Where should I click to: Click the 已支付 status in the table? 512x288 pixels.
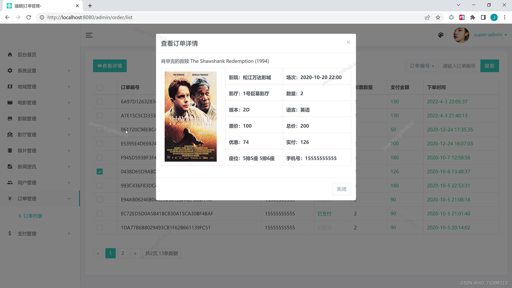(x=325, y=214)
